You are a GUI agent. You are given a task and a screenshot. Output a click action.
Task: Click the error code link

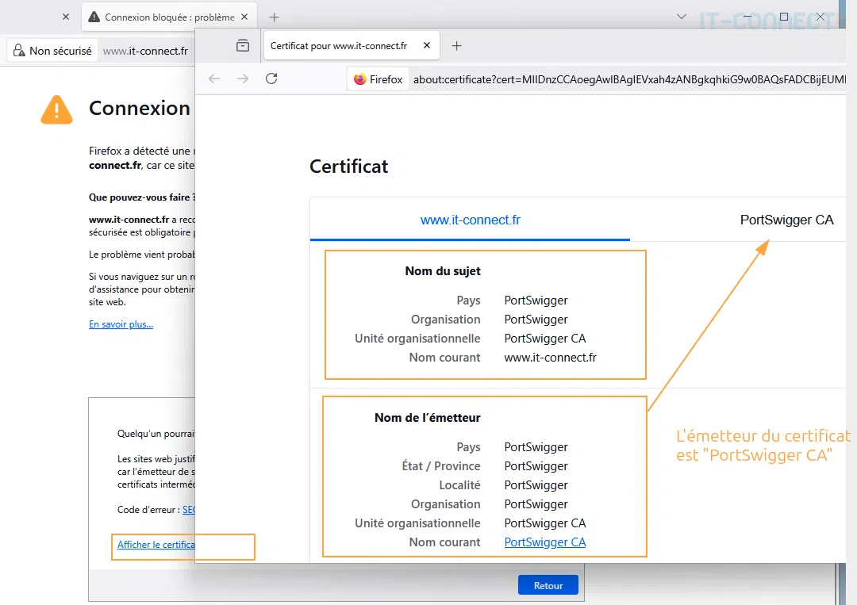pyautogui.click(x=189, y=510)
